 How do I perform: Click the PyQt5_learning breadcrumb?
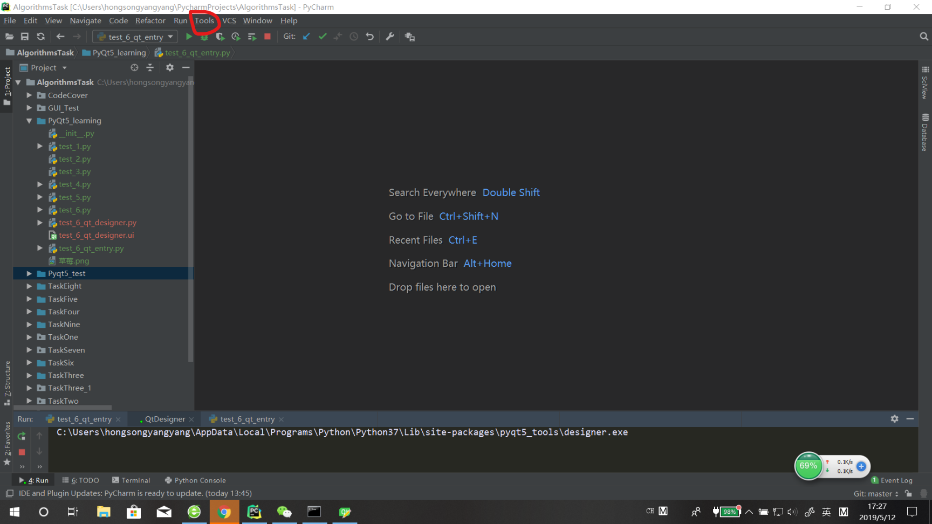[119, 52]
